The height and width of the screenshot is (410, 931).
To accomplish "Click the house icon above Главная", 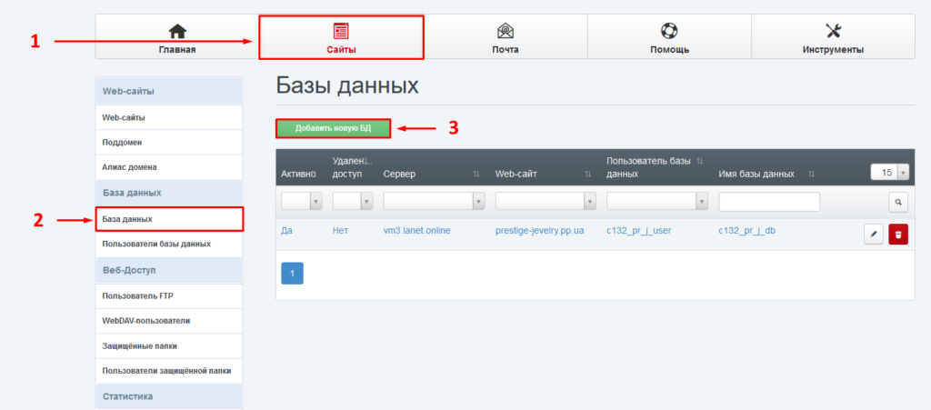I will click(x=177, y=32).
